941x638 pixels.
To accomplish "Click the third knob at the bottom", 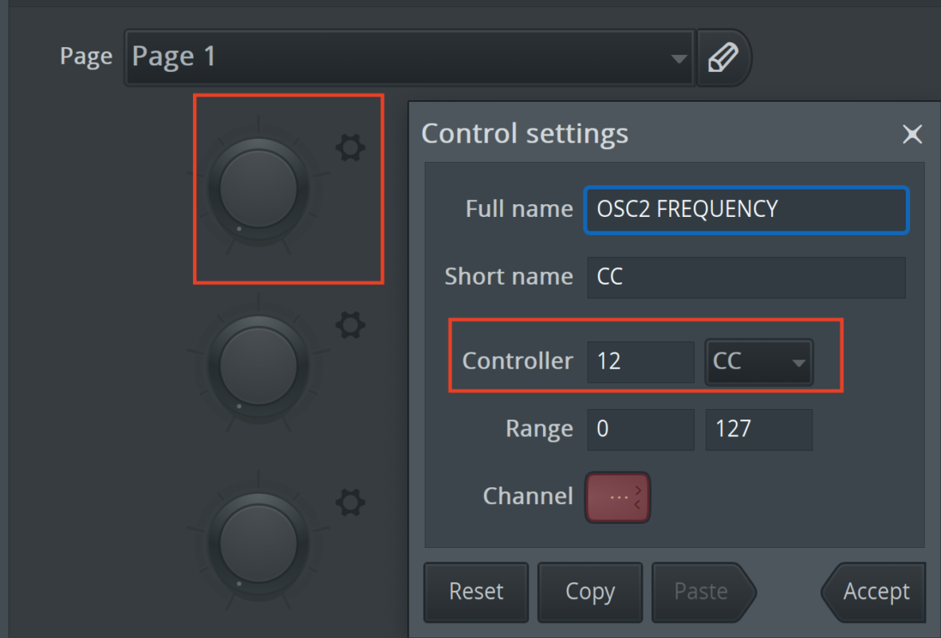I will pos(258,544).
